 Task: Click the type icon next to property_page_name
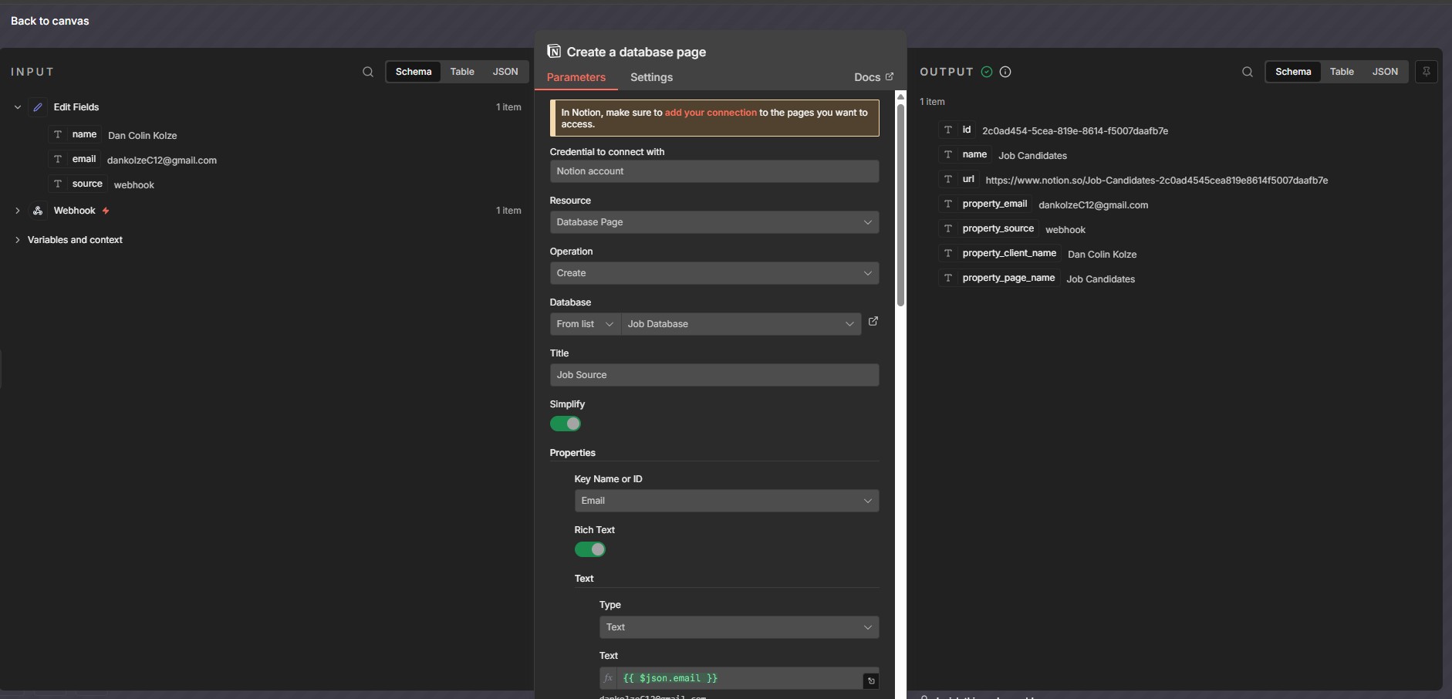click(x=948, y=278)
